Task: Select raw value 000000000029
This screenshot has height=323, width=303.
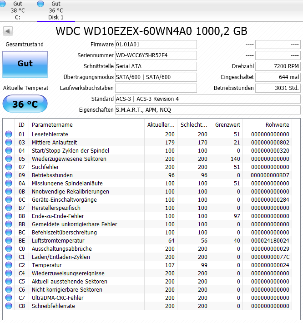Action: click(x=270, y=248)
